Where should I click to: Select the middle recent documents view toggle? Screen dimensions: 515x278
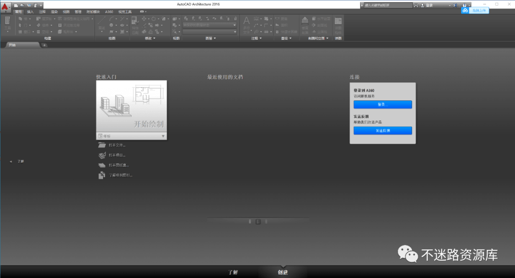tap(258, 222)
